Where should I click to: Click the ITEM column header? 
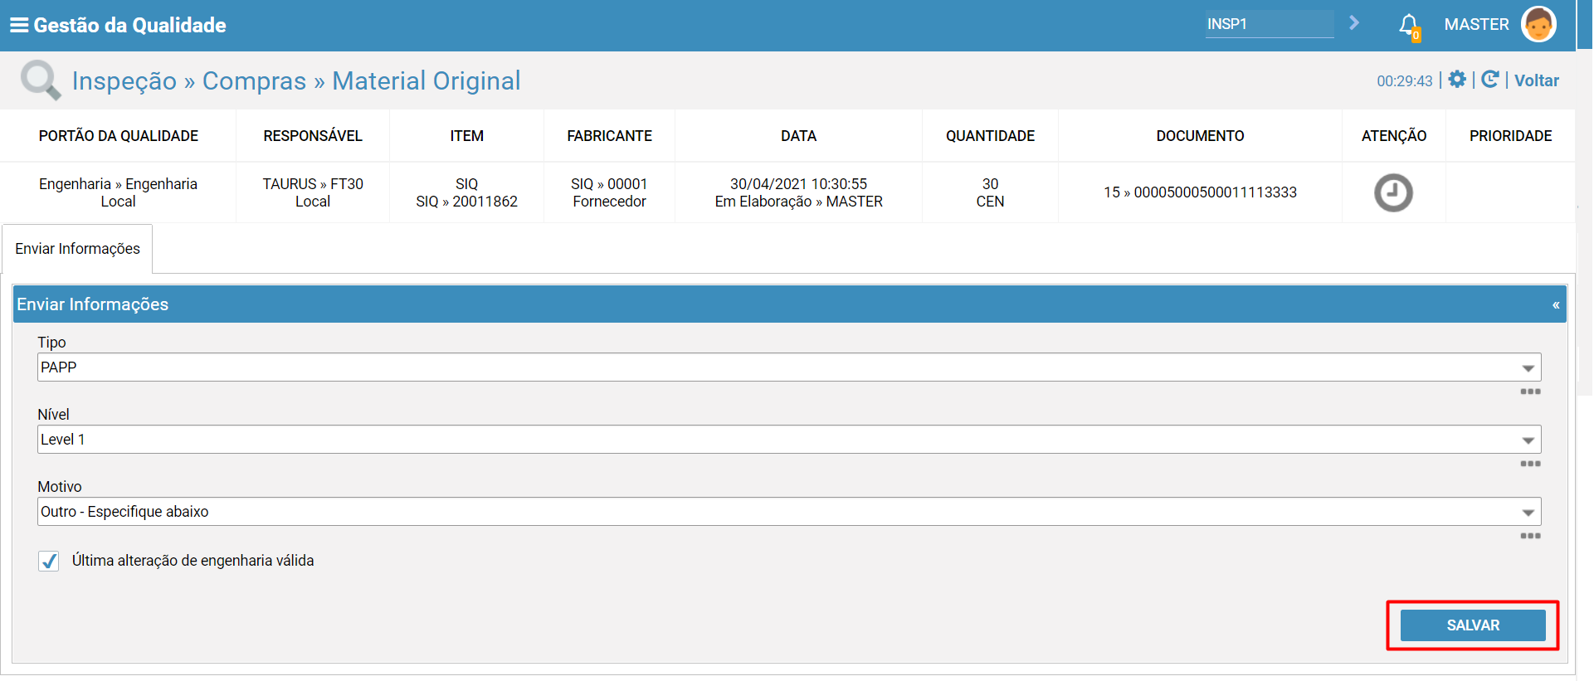point(467,136)
